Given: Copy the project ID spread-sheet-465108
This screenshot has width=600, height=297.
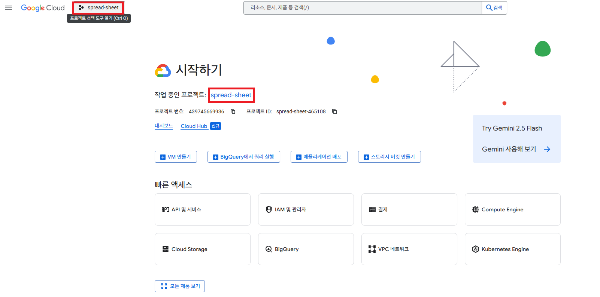Looking at the screenshot, I should [x=334, y=111].
